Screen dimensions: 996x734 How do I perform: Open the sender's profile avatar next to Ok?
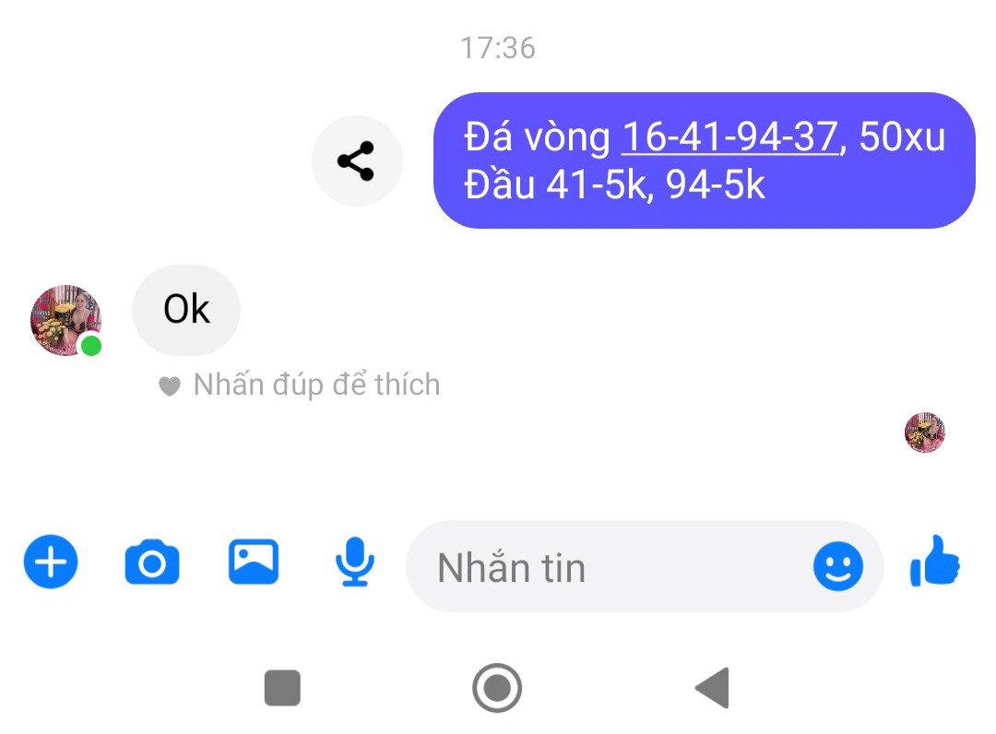(66, 321)
